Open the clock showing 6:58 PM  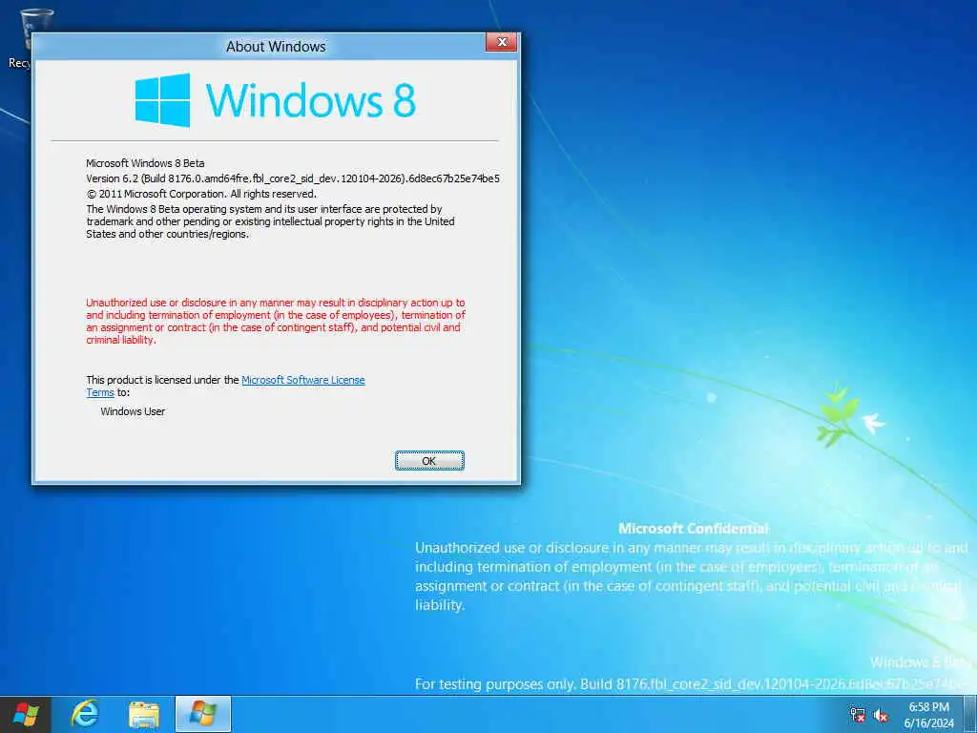(x=928, y=715)
